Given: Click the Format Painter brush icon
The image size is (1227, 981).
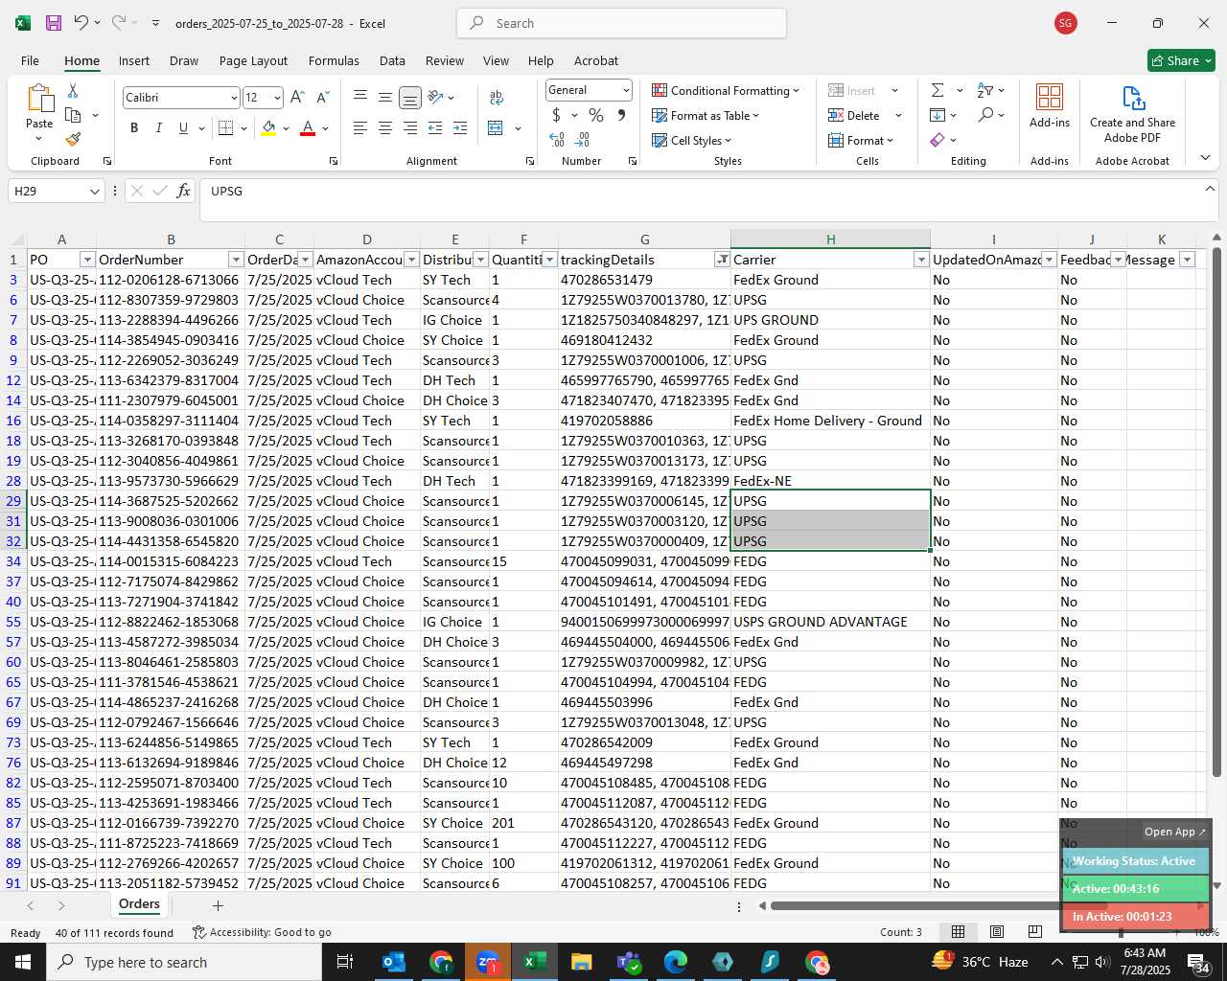Looking at the screenshot, I should point(73,139).
